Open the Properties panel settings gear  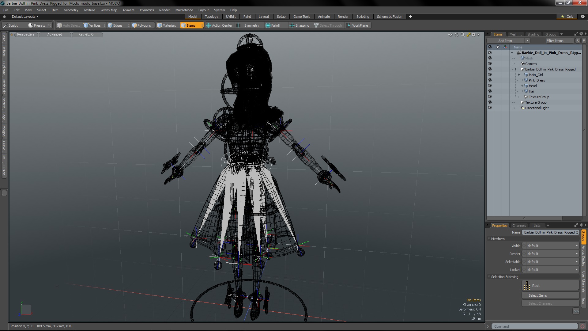click(x=581, y=225)
